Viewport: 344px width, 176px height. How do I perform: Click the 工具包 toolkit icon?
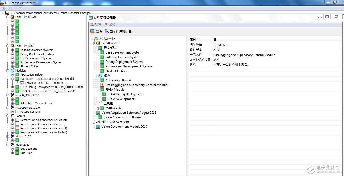(100, 103)
